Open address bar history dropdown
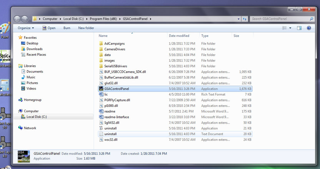 coord(238,19)
